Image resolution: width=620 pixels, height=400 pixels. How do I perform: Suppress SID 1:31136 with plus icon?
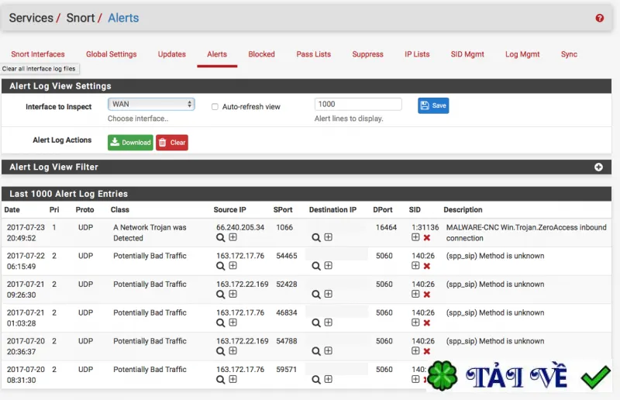[x=415, y=237]
